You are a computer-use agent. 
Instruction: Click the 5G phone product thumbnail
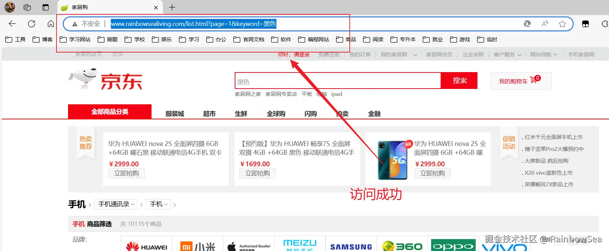(x=393, y=160)
